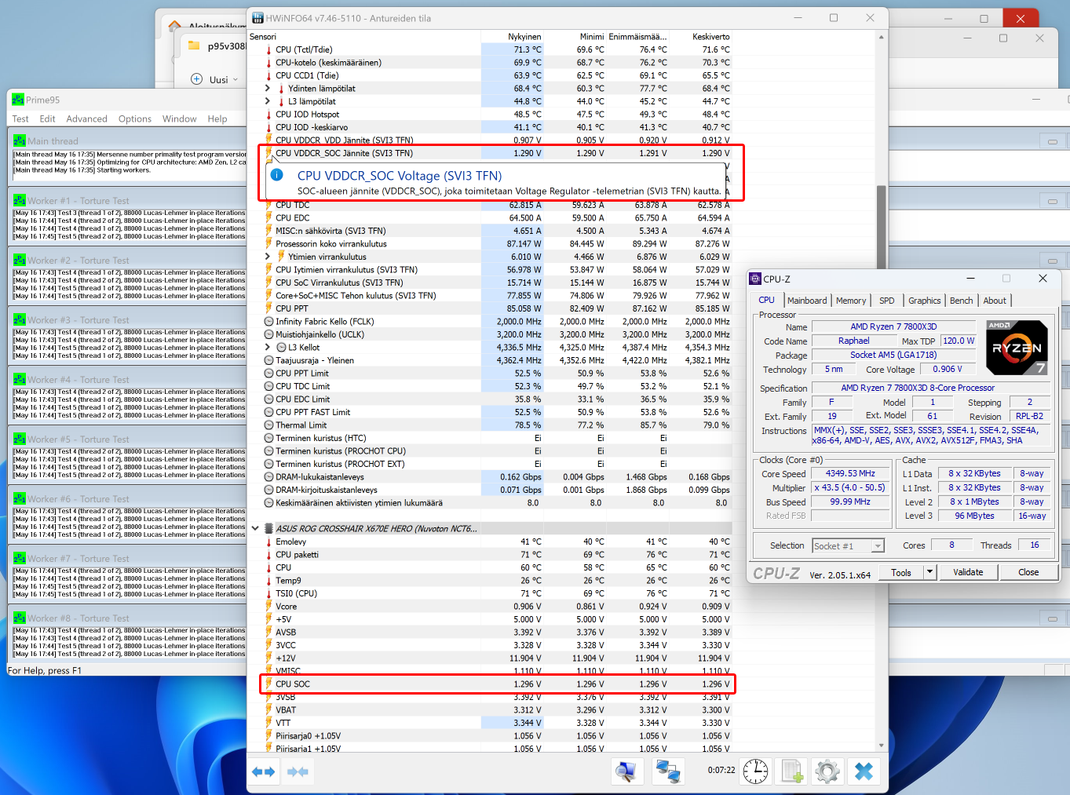Open the Test menu in Prime95
Image resolution: width=1070 pixels, height=795 pixels.
point(20,119)
